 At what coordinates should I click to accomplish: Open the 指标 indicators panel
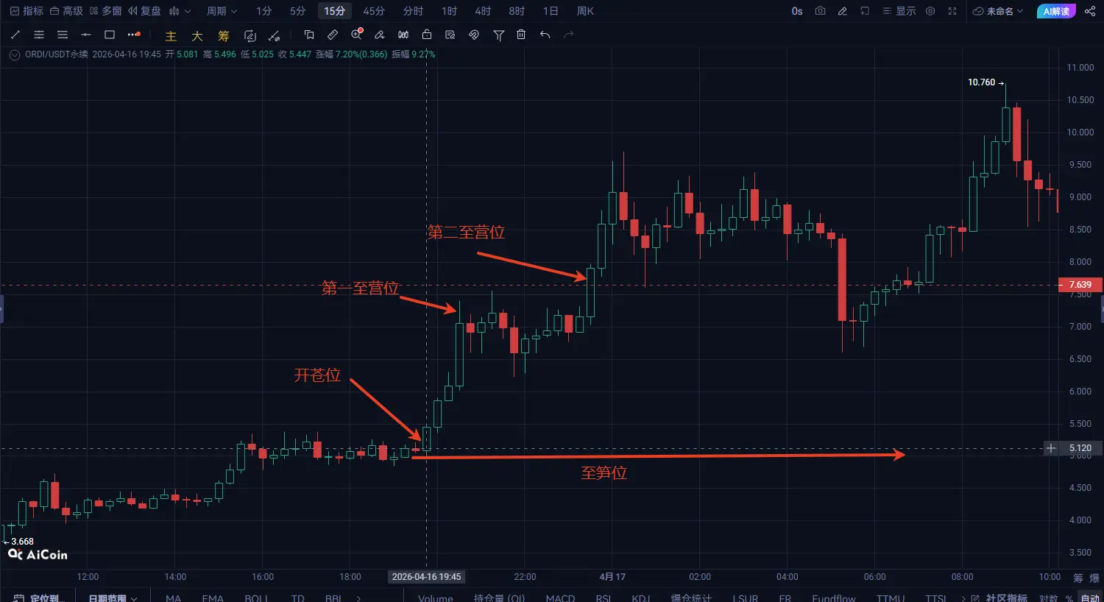tap(26, 11)
